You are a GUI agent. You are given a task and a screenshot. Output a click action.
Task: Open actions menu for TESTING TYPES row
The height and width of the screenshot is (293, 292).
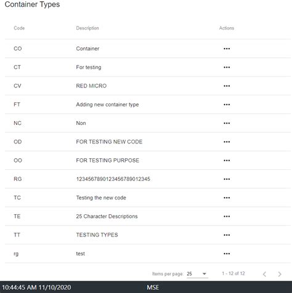click(x=227, y=235)
